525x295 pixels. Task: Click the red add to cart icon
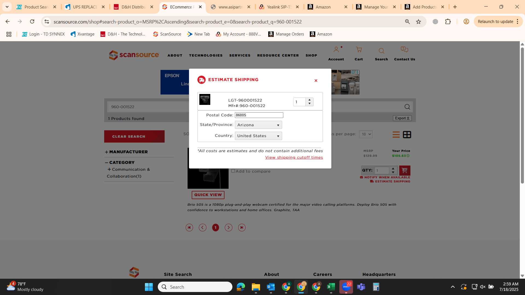[405, 170]
